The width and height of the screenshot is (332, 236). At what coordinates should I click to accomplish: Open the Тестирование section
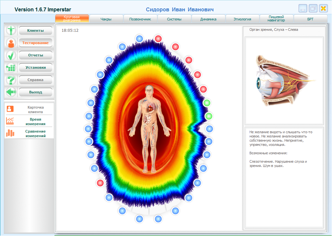(36, 43)
